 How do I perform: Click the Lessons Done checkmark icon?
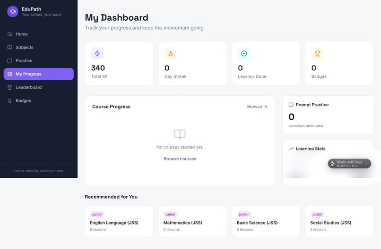click(x=244, y=53)
